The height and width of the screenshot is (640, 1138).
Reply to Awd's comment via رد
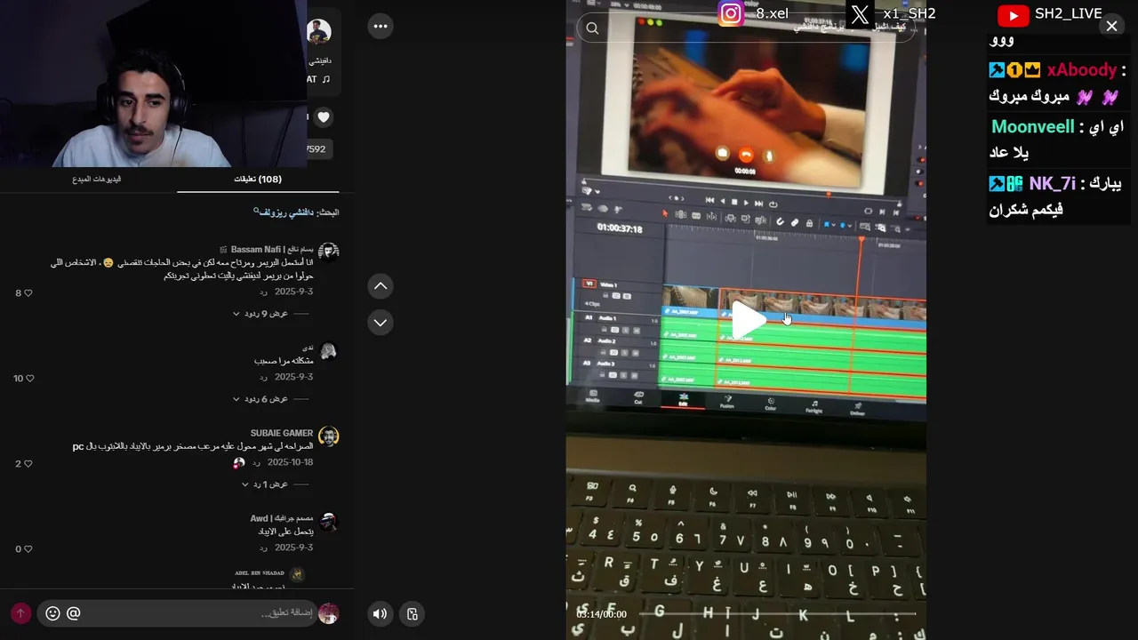[x=264, y=548]
